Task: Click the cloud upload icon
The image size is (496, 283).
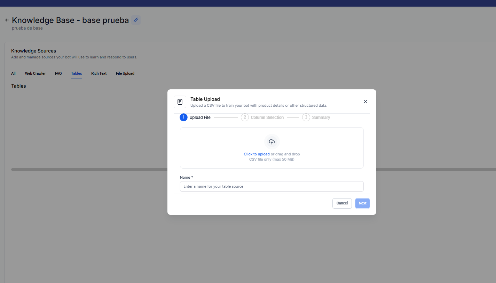Action: (x=272, y=142)
